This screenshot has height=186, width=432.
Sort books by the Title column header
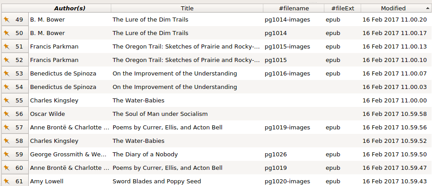point(187,8)
